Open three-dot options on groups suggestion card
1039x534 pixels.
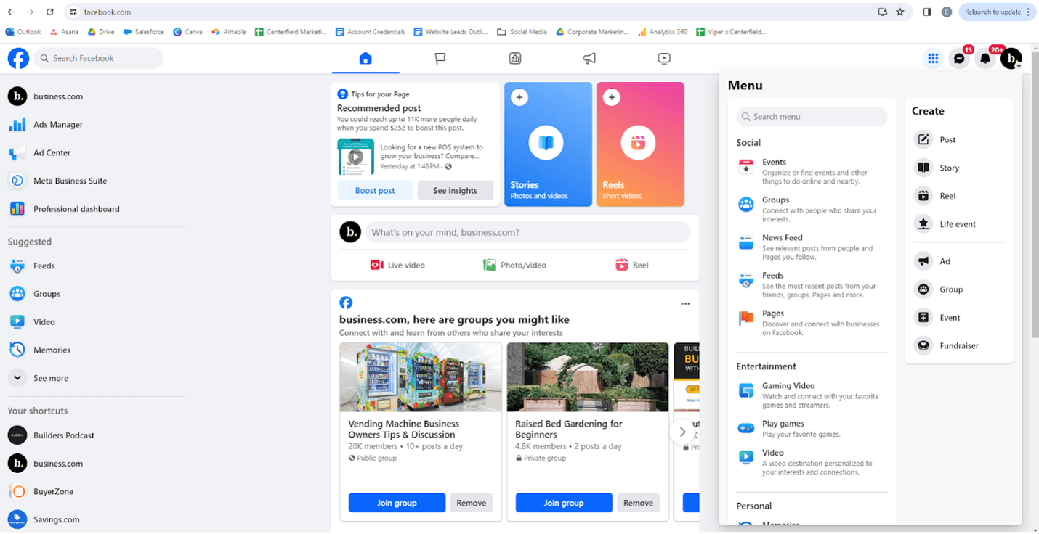coord(685,304)
